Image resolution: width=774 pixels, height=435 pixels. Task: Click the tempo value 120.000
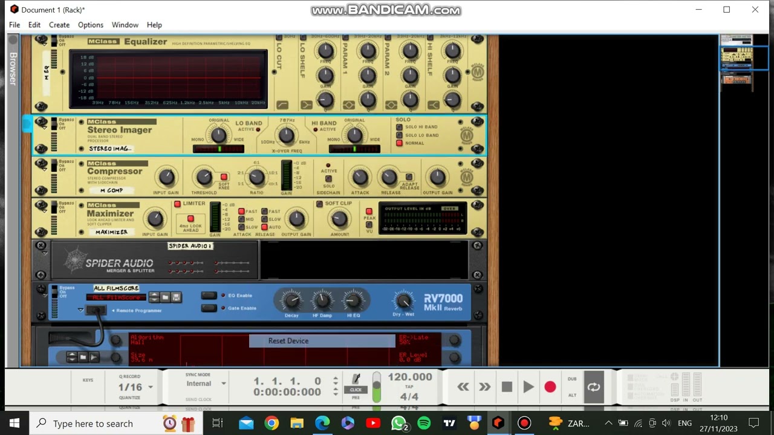[410, 377]
